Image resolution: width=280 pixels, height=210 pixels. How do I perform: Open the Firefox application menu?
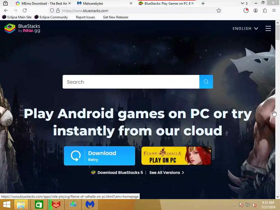pyautogui.click(x=274, y=11)
